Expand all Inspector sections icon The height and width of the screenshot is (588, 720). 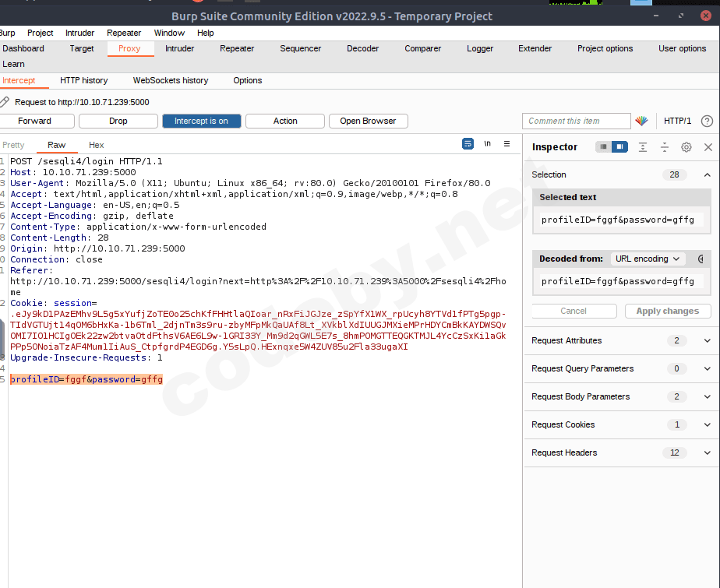pos(643,147)
